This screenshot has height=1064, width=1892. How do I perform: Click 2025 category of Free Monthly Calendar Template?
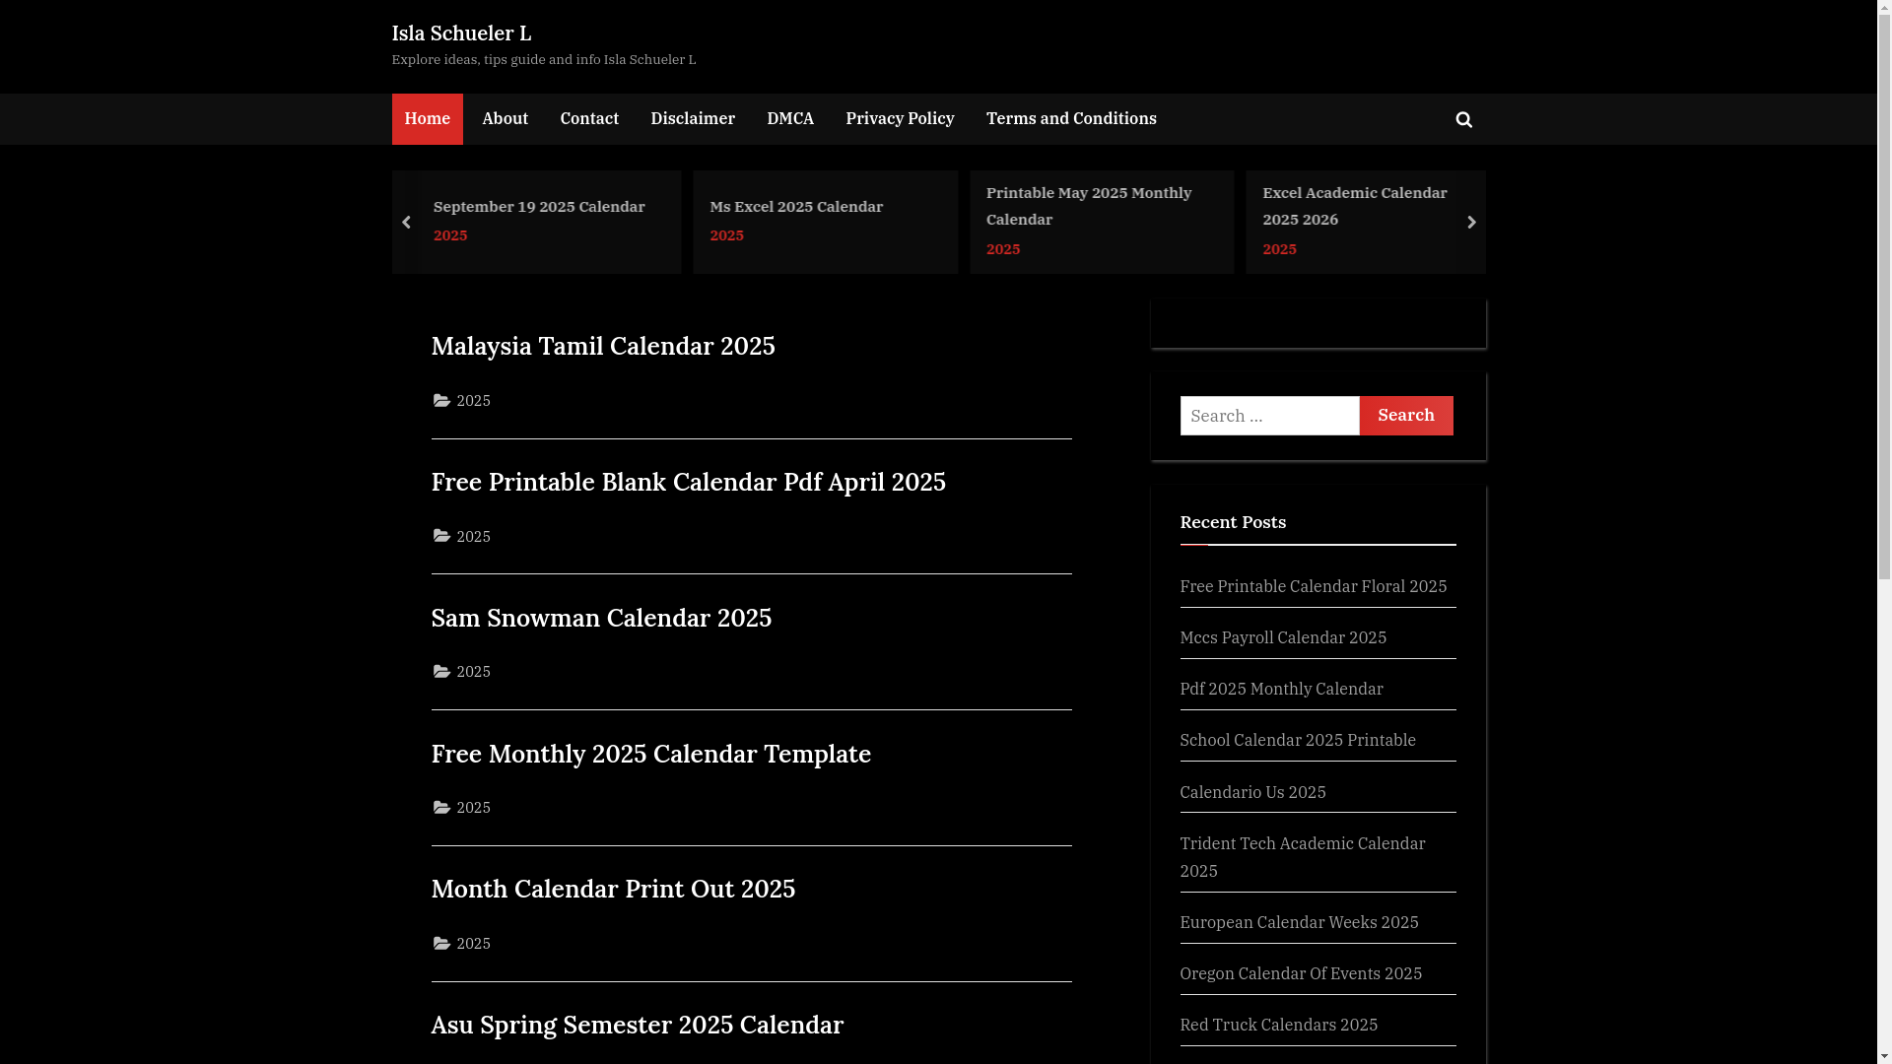[473, 808]
